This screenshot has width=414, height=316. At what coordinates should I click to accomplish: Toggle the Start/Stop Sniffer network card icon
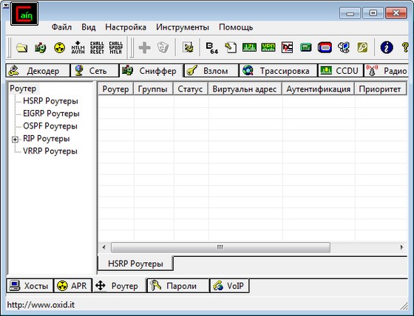41,48
